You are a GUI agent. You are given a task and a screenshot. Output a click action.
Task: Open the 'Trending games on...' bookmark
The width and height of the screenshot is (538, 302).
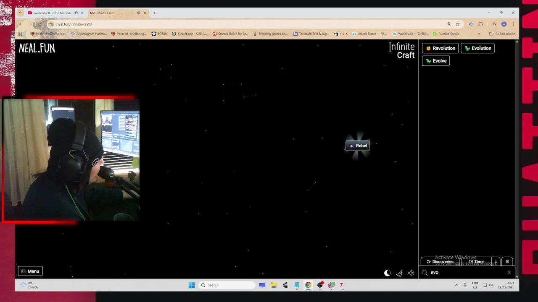tap(270, 34)
